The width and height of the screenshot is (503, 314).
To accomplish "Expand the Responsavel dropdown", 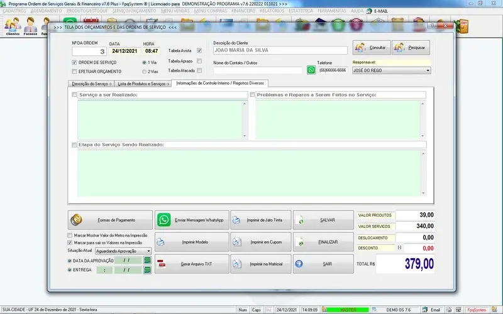I will [x=428, y=70].
